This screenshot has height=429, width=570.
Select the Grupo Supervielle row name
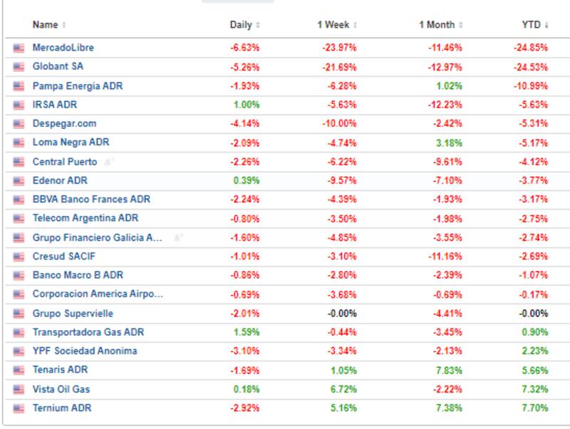pyautogui.click(x=73, y=314)
